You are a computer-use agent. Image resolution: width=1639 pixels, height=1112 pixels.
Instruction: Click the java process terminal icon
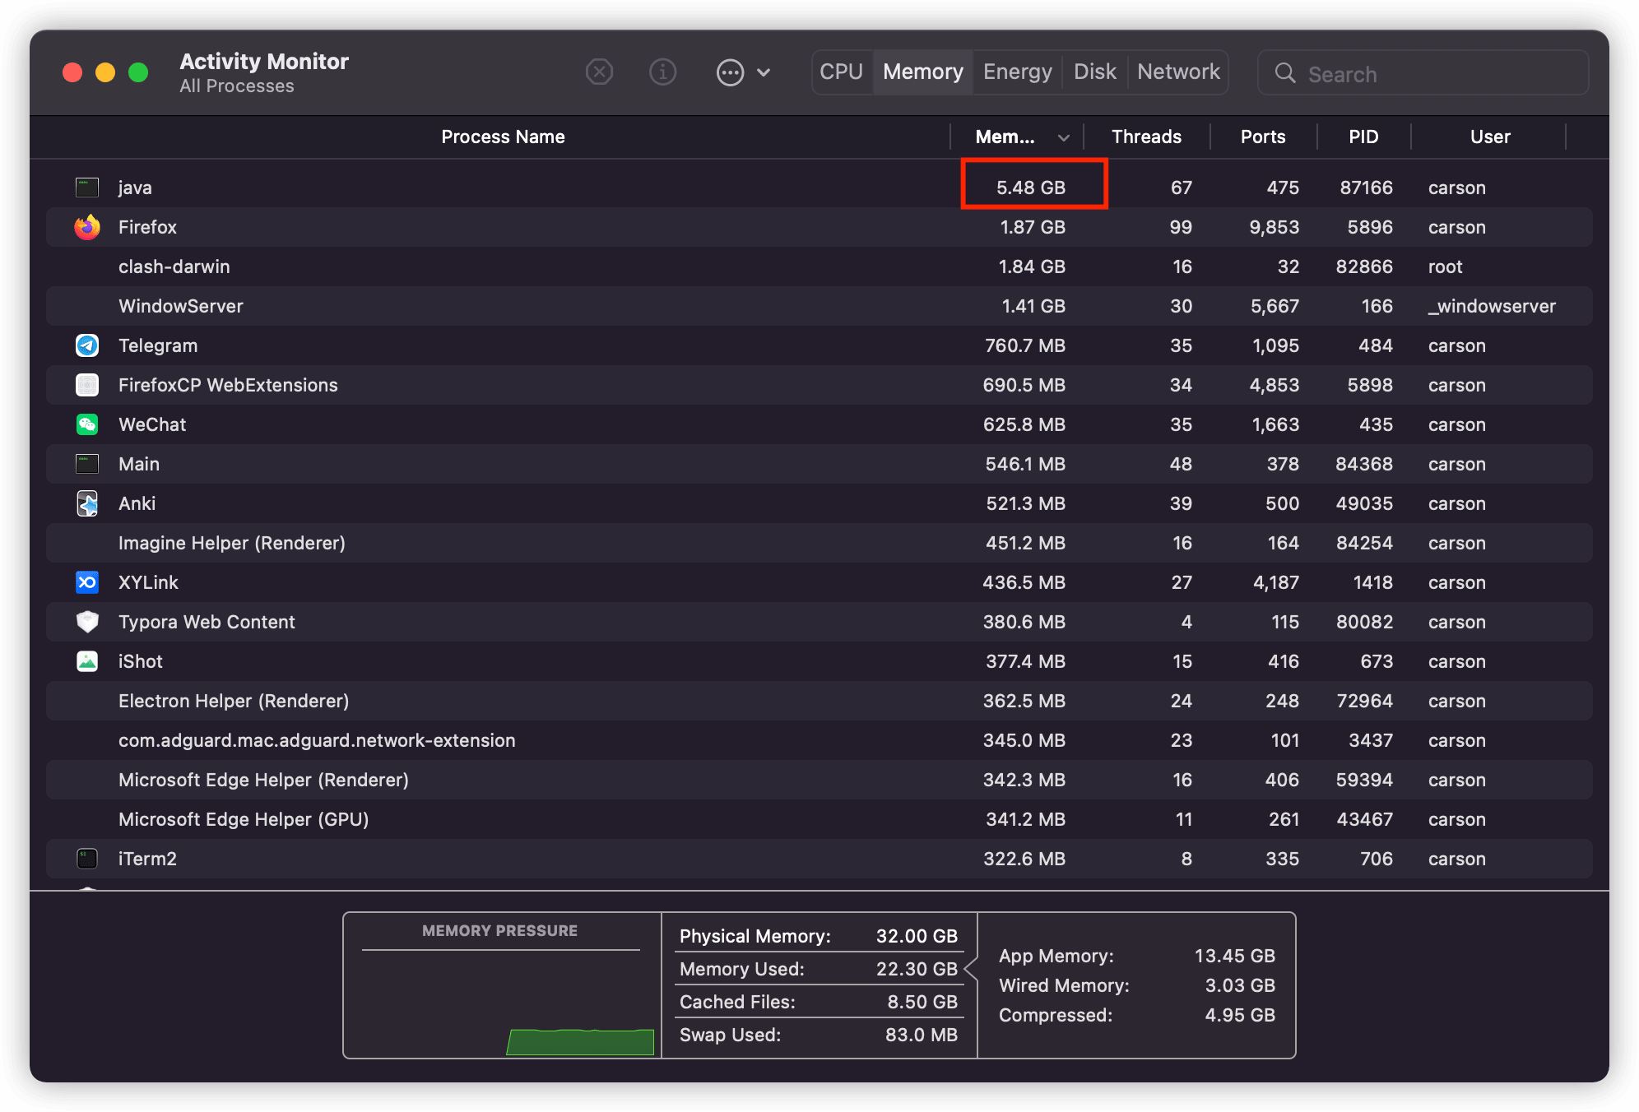pos(87,188)
